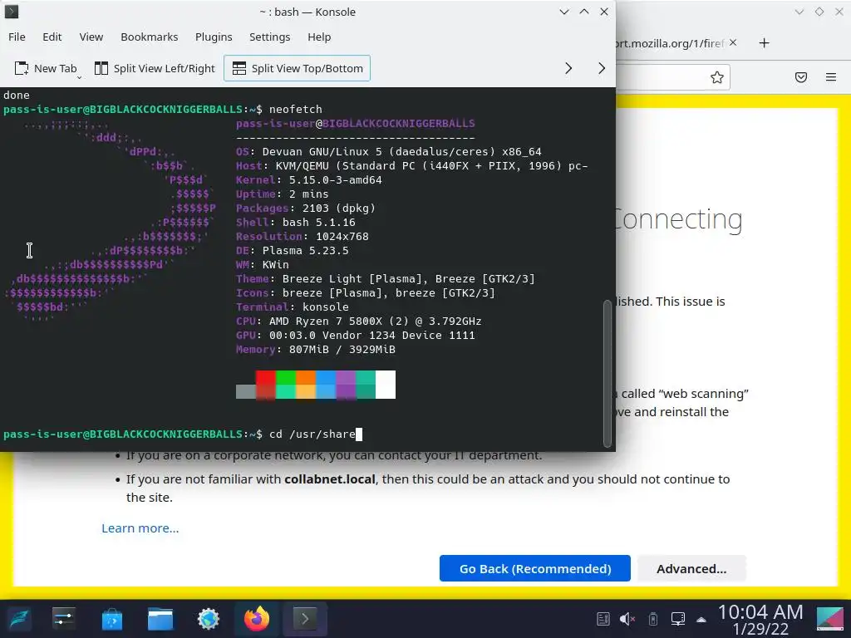Click the 'Host: KVM/QEMU' line

[x=412, y=165]
